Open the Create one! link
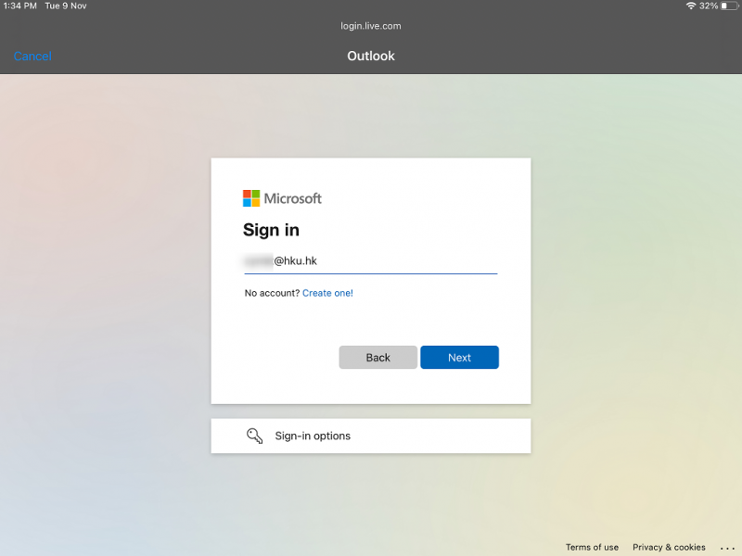742x556 pixels. pyautogui.click(x=327, y=293)
